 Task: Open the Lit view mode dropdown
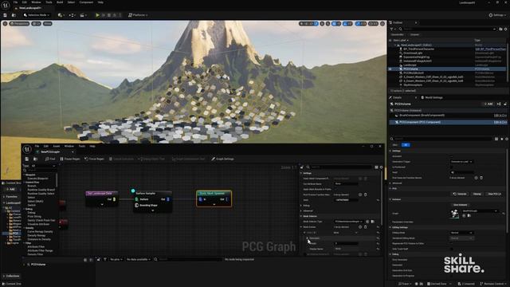(36, 24)
